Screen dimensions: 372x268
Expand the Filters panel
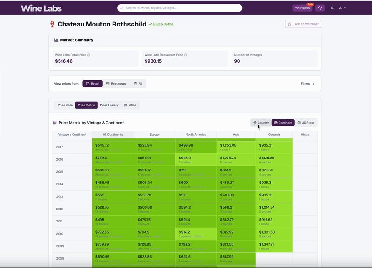click(x=308, y=84)
